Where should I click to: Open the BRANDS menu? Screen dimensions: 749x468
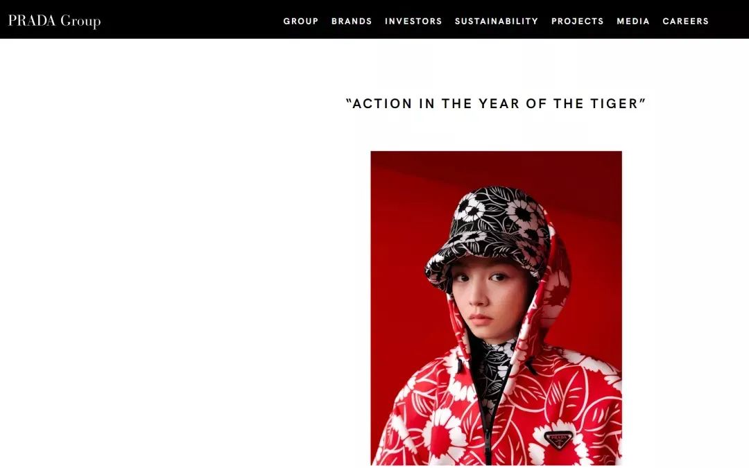(x=352, y=21)
